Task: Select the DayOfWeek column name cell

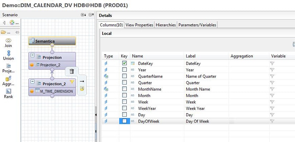Action: pyautogui.click(x=149, y=121)
